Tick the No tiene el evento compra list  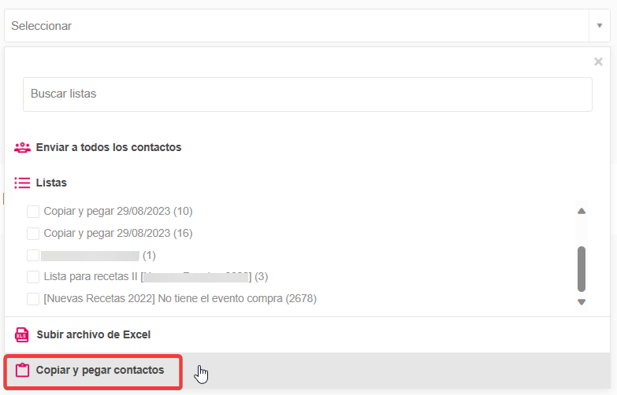[33, 298]
